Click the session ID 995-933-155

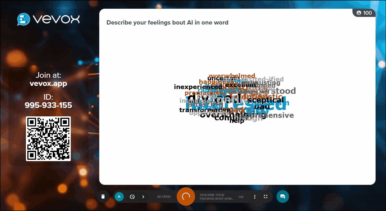pyautogui.click(x=48, y=105)
